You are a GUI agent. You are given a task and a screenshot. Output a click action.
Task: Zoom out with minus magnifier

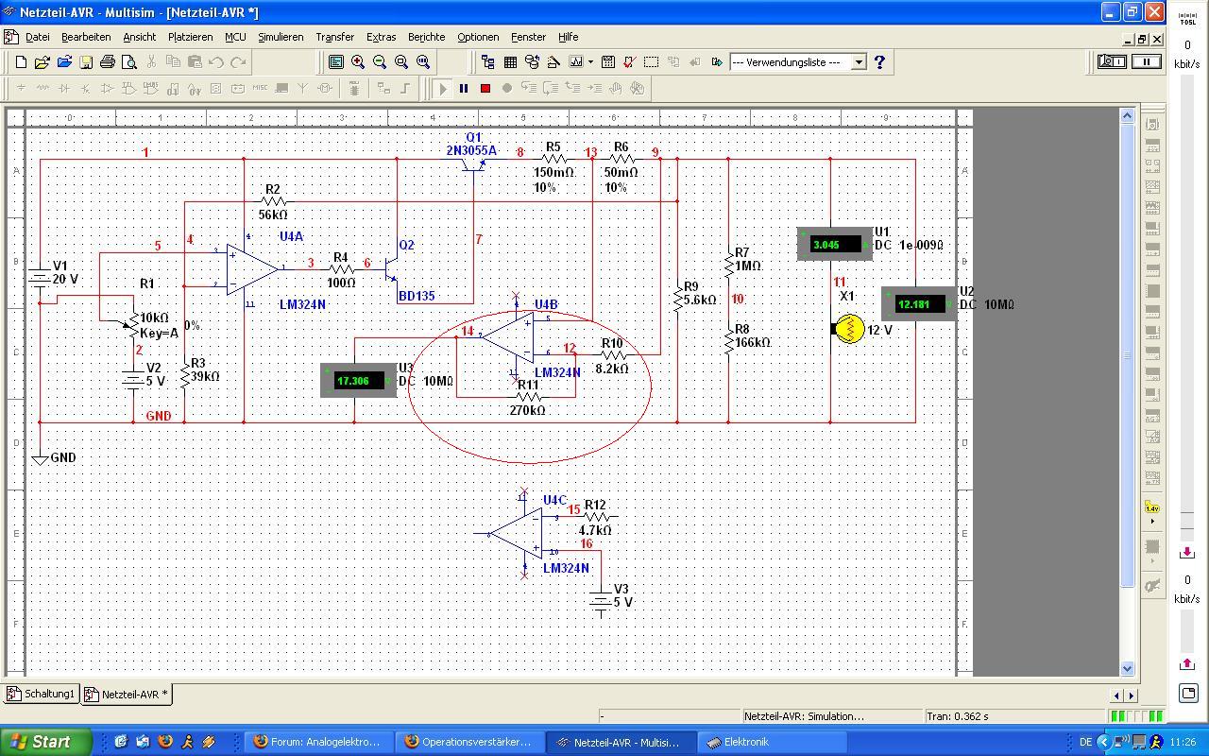(380, 62)
